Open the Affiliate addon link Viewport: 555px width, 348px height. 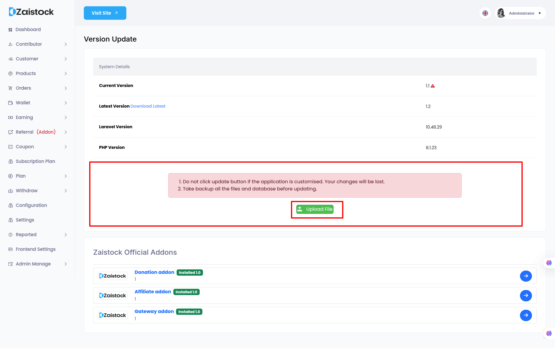153,292
